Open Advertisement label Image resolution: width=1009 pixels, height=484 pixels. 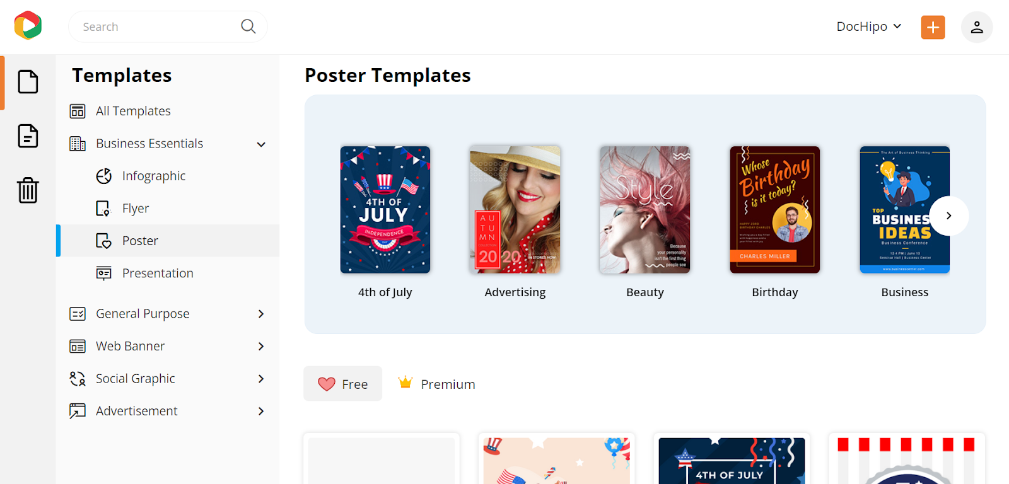click(137, 411)
